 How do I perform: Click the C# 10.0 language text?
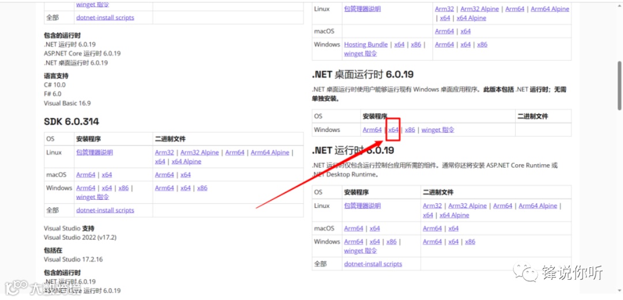coord(55,85)
